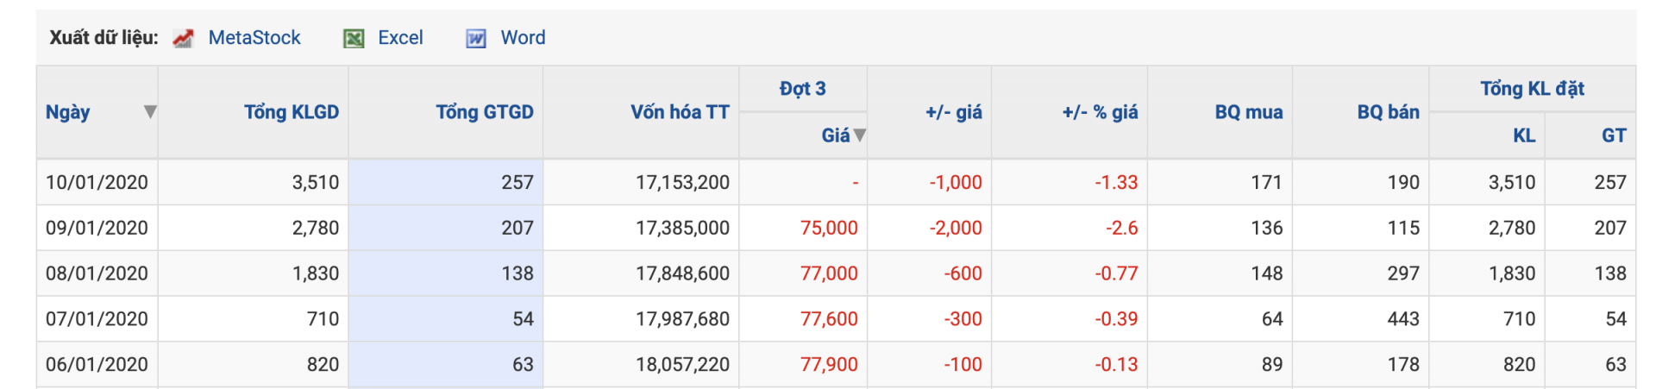Click the MetaStock chart icon
Screen dimensions: 1656x389
183,38
